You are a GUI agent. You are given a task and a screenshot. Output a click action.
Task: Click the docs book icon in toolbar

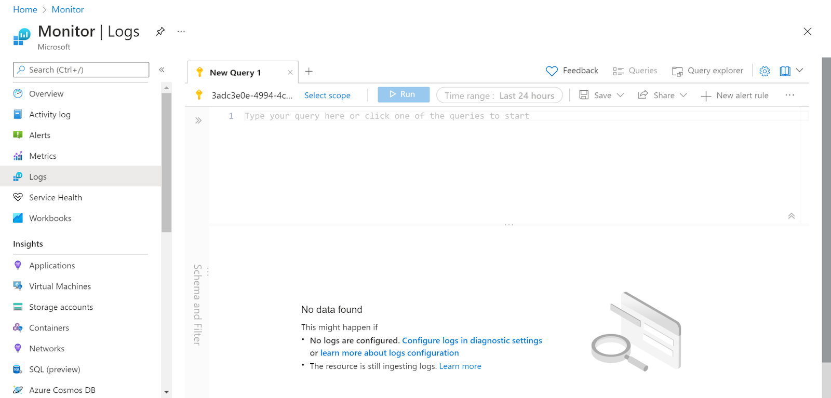click(x=785, y=71)
